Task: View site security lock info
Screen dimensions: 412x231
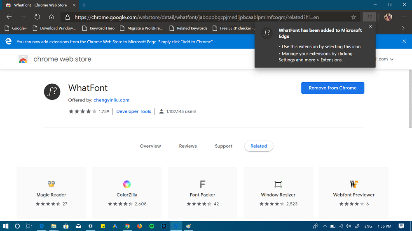Action: 68,17
